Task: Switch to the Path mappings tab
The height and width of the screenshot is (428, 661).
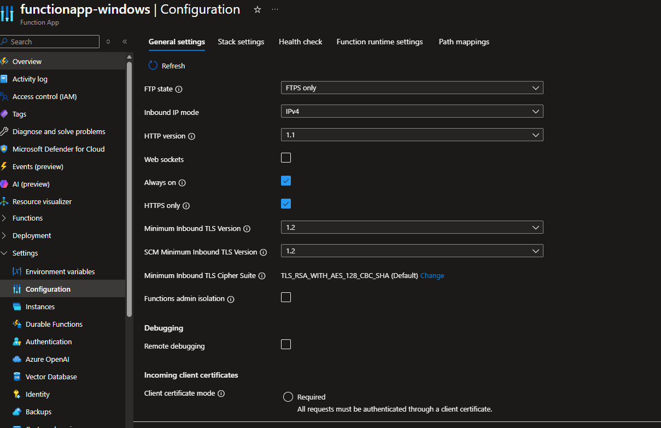Action: 464,42
